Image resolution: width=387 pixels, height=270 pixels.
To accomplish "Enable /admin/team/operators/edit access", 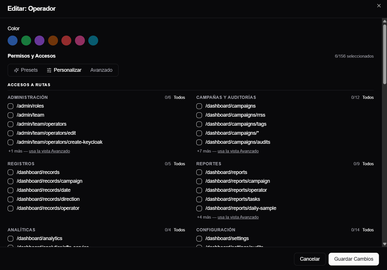I will click(x=10, y=133).
